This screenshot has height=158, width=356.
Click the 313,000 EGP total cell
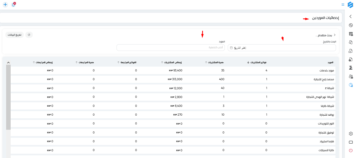pos(175,79)
